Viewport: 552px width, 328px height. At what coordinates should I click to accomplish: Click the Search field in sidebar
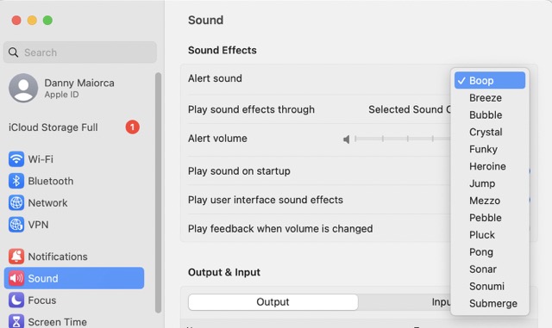point(80,53)
